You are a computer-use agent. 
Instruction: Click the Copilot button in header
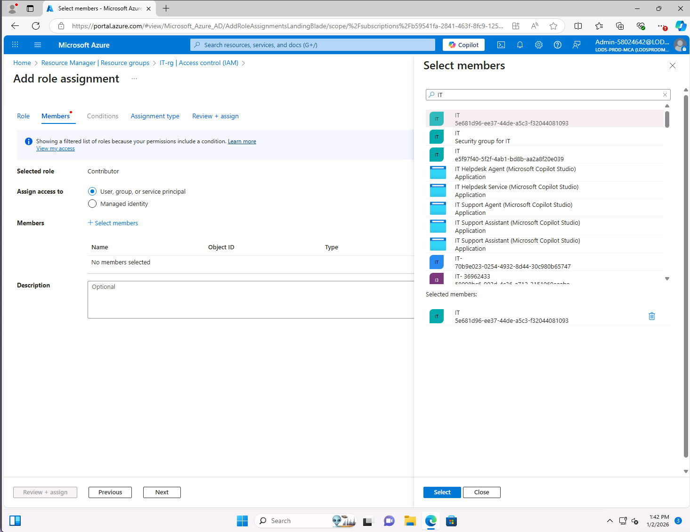(x=463, y=45)
